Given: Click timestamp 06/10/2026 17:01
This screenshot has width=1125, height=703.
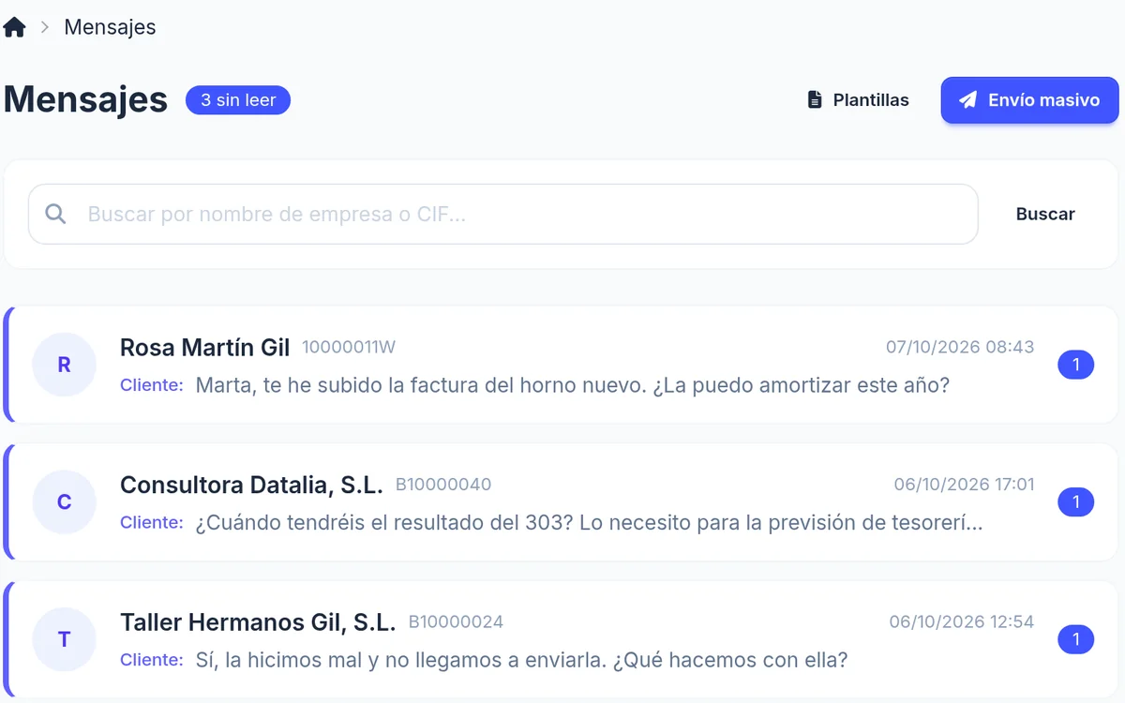Looking at the screenshot, I should [964, 486].
